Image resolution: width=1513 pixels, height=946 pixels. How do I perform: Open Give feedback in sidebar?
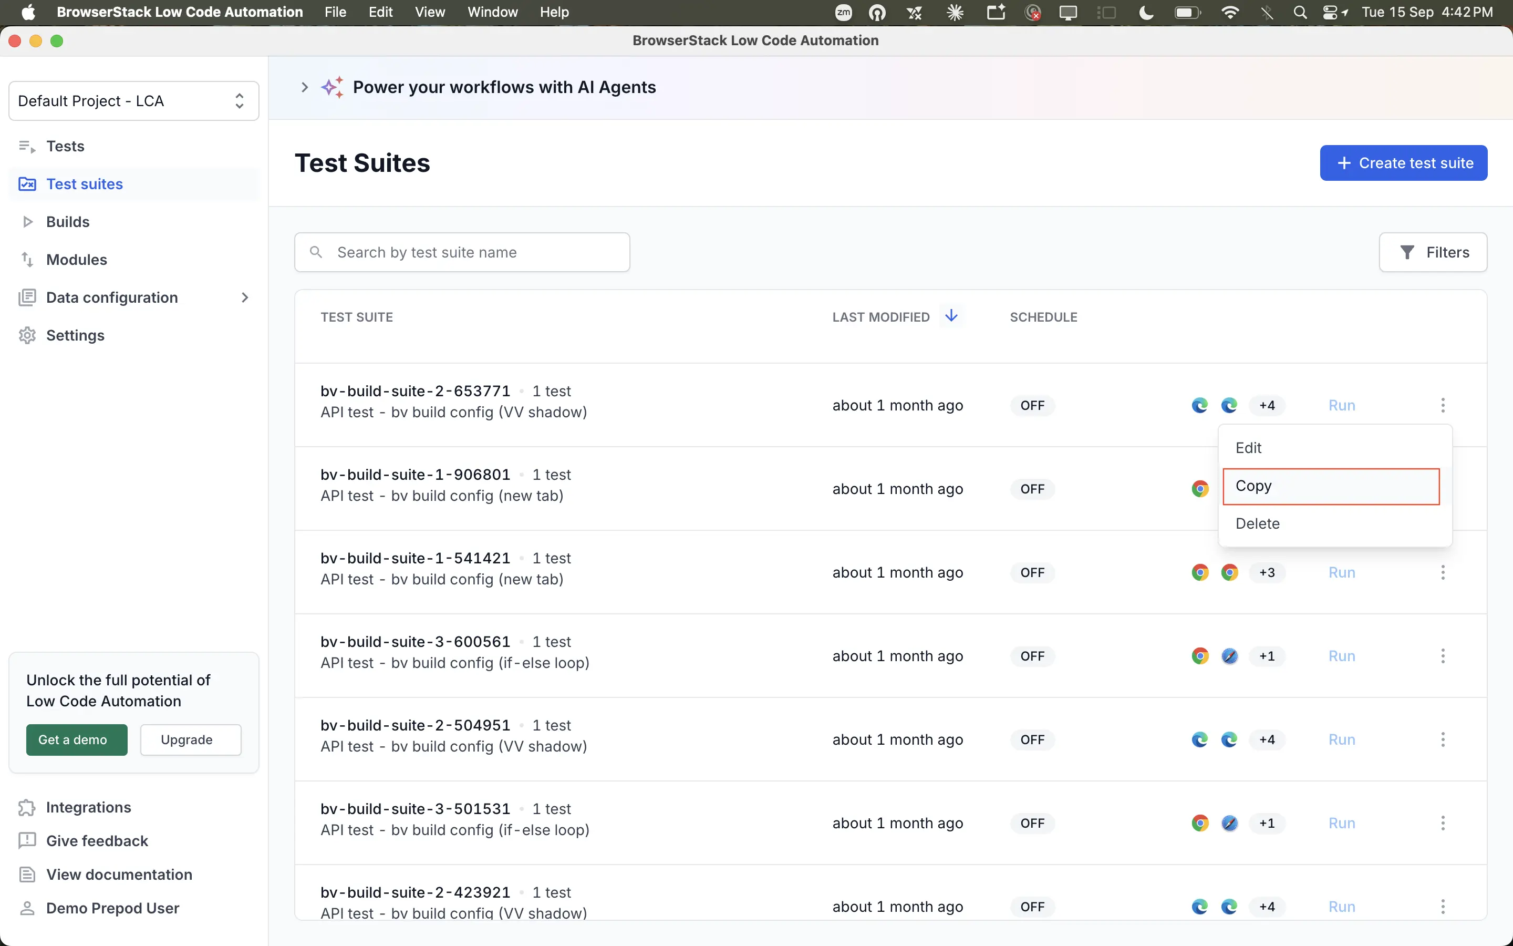(97, 841)
